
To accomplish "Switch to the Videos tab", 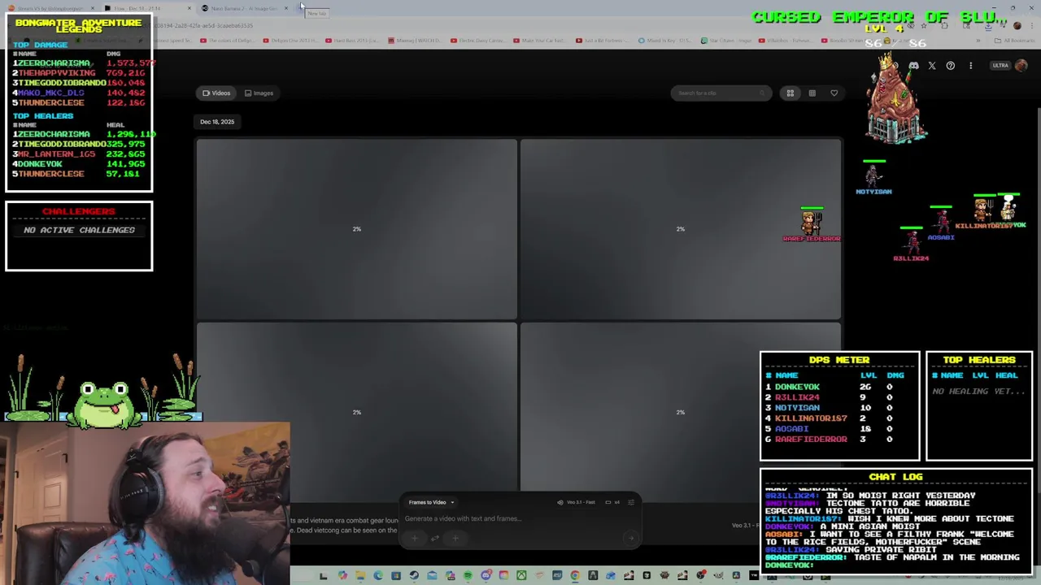I will coord(216,93).
